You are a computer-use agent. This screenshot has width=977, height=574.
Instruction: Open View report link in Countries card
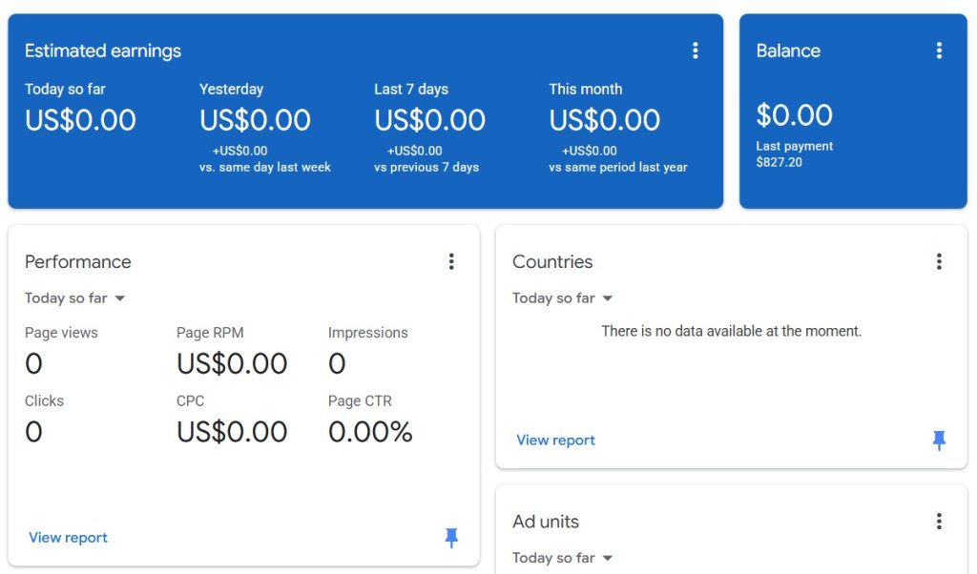click(x=555, y=441)
